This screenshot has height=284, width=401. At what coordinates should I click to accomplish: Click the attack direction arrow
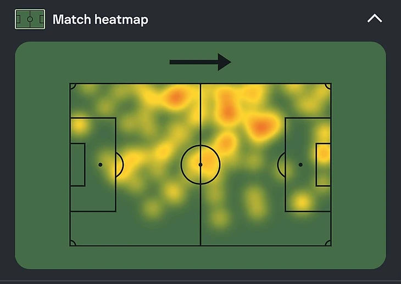200,62
